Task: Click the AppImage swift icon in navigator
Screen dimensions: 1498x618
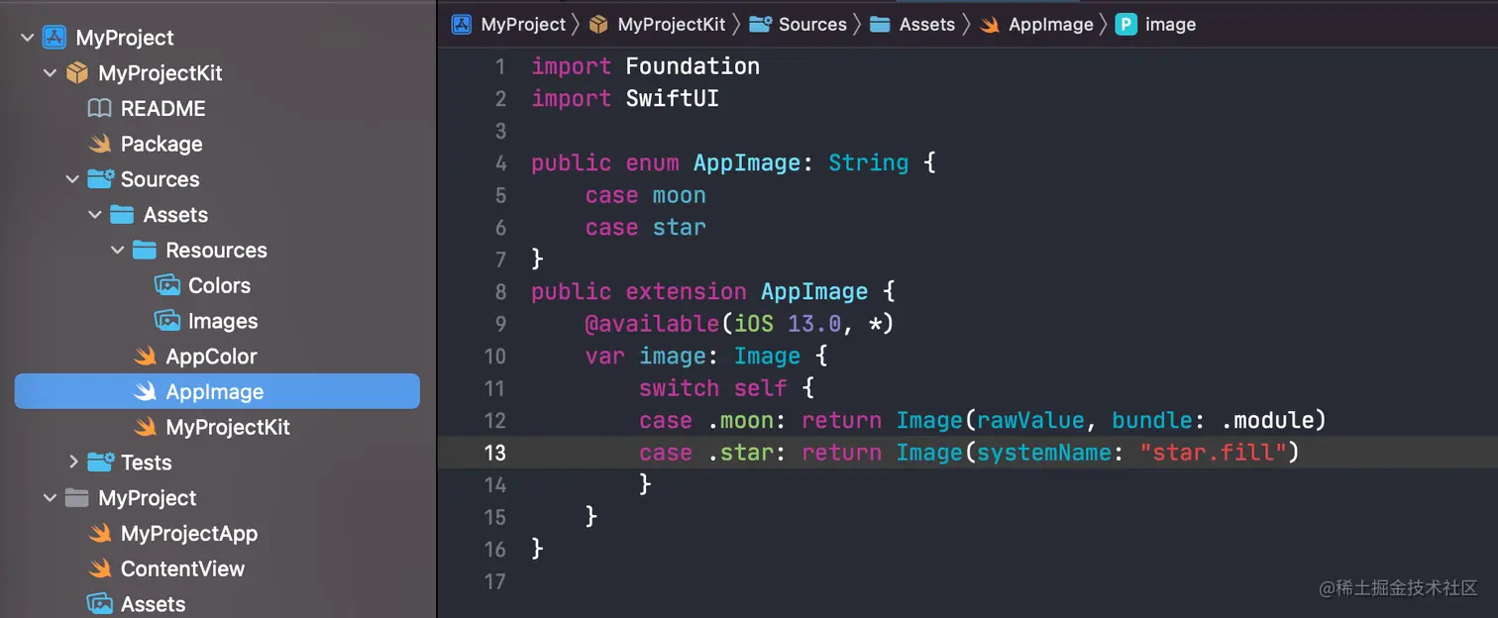Action: pyautogui.click(x=145, y=392)
